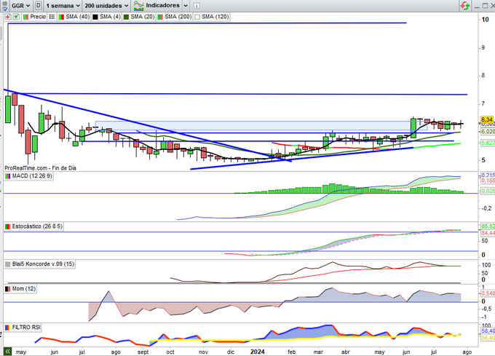Screen dimensions: 495x356
Task: Open SMA (120) indicator settings
Action: [x=215, y=17]
